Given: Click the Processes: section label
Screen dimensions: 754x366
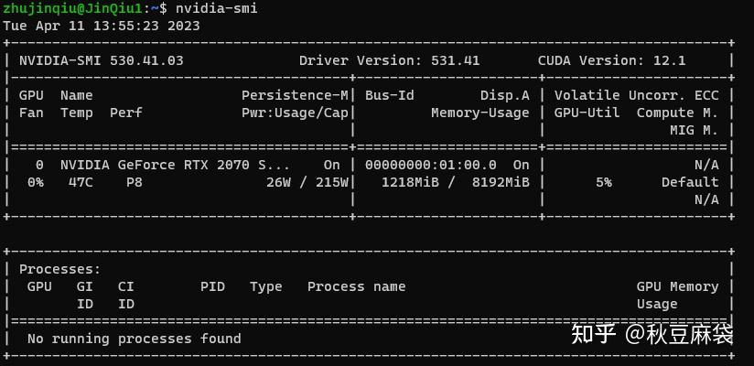Looking at the screenshot, I should (x=60, y=269).
